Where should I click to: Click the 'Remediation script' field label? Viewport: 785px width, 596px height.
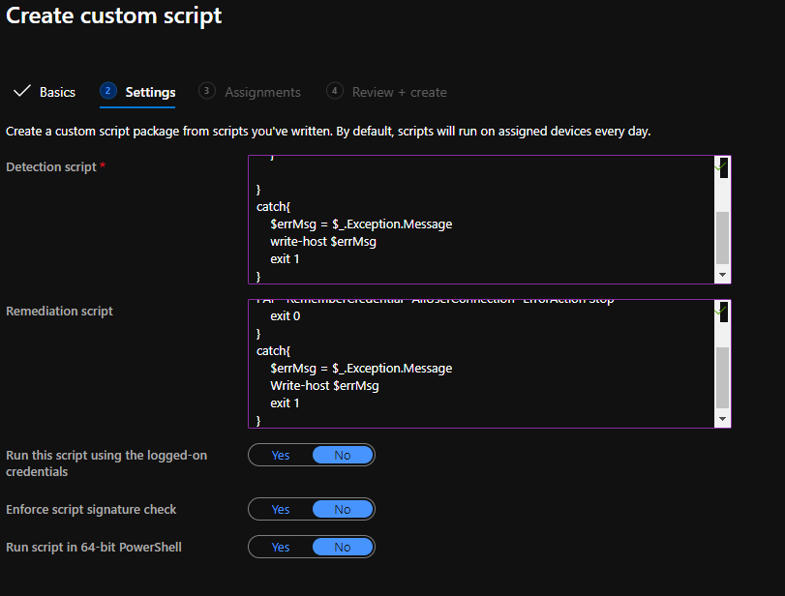(60, 312)
